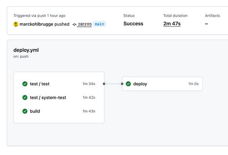View the build job details
Viewport: 228px width, 155px height.
coord(35,111)
